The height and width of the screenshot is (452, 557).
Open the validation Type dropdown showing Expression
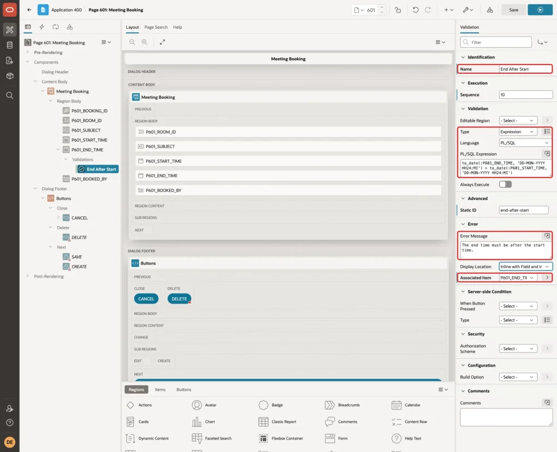518,131
